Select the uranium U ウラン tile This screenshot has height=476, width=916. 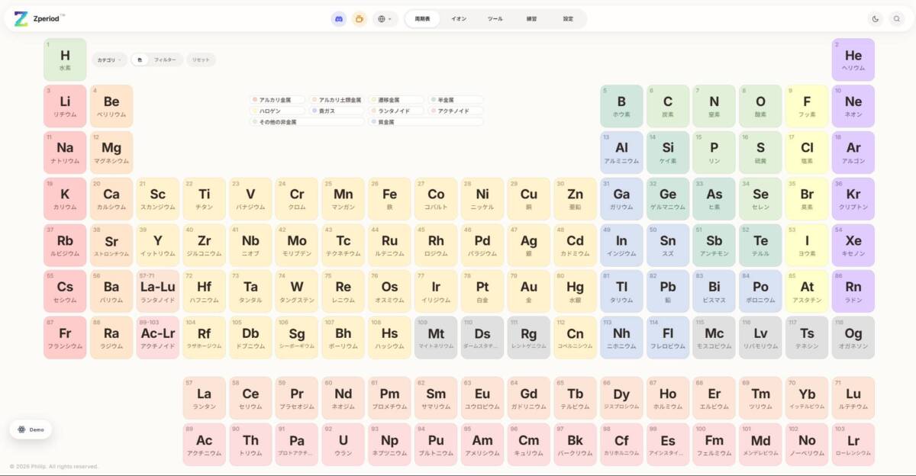pyautogui.click(x=343, y=445)
